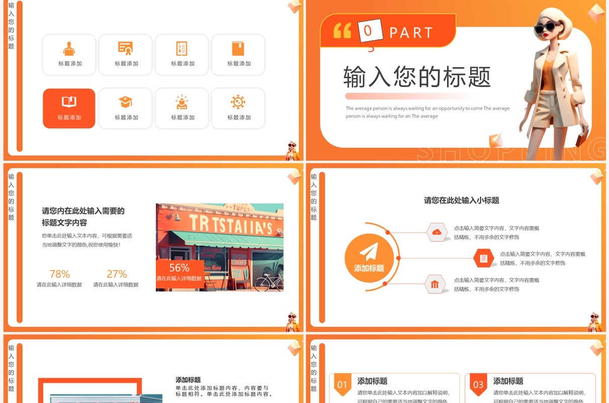This screenshot has width=609, height=403.
Task: Click the orange document hexagon icon
Action: (x=484, y=258)
